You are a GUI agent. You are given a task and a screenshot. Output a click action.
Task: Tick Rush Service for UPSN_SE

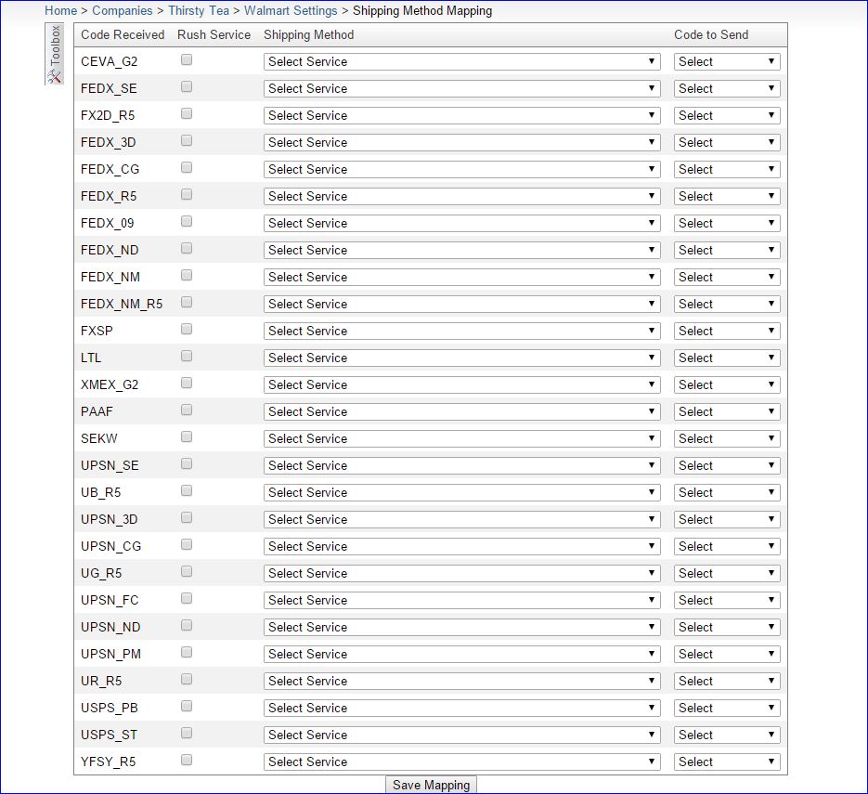click(x=187, y=463)
